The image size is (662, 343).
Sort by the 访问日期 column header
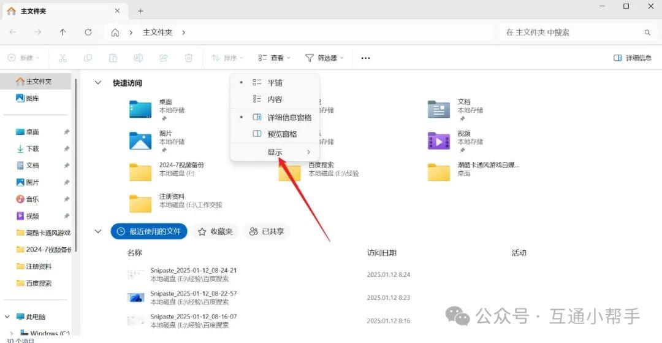click(382, 253)
